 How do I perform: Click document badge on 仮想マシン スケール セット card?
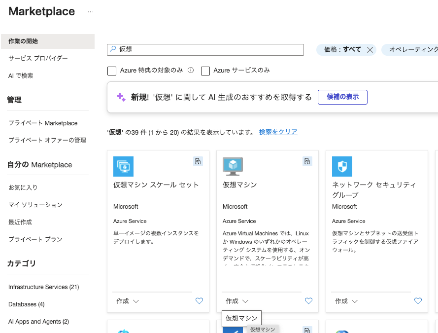point(198,161)
